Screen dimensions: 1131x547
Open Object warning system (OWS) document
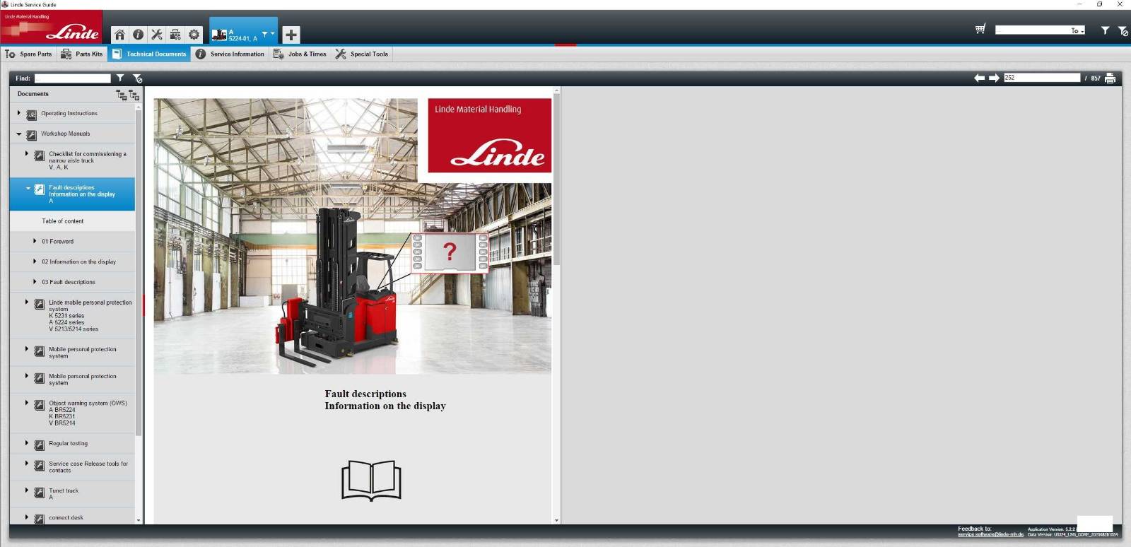72,413
